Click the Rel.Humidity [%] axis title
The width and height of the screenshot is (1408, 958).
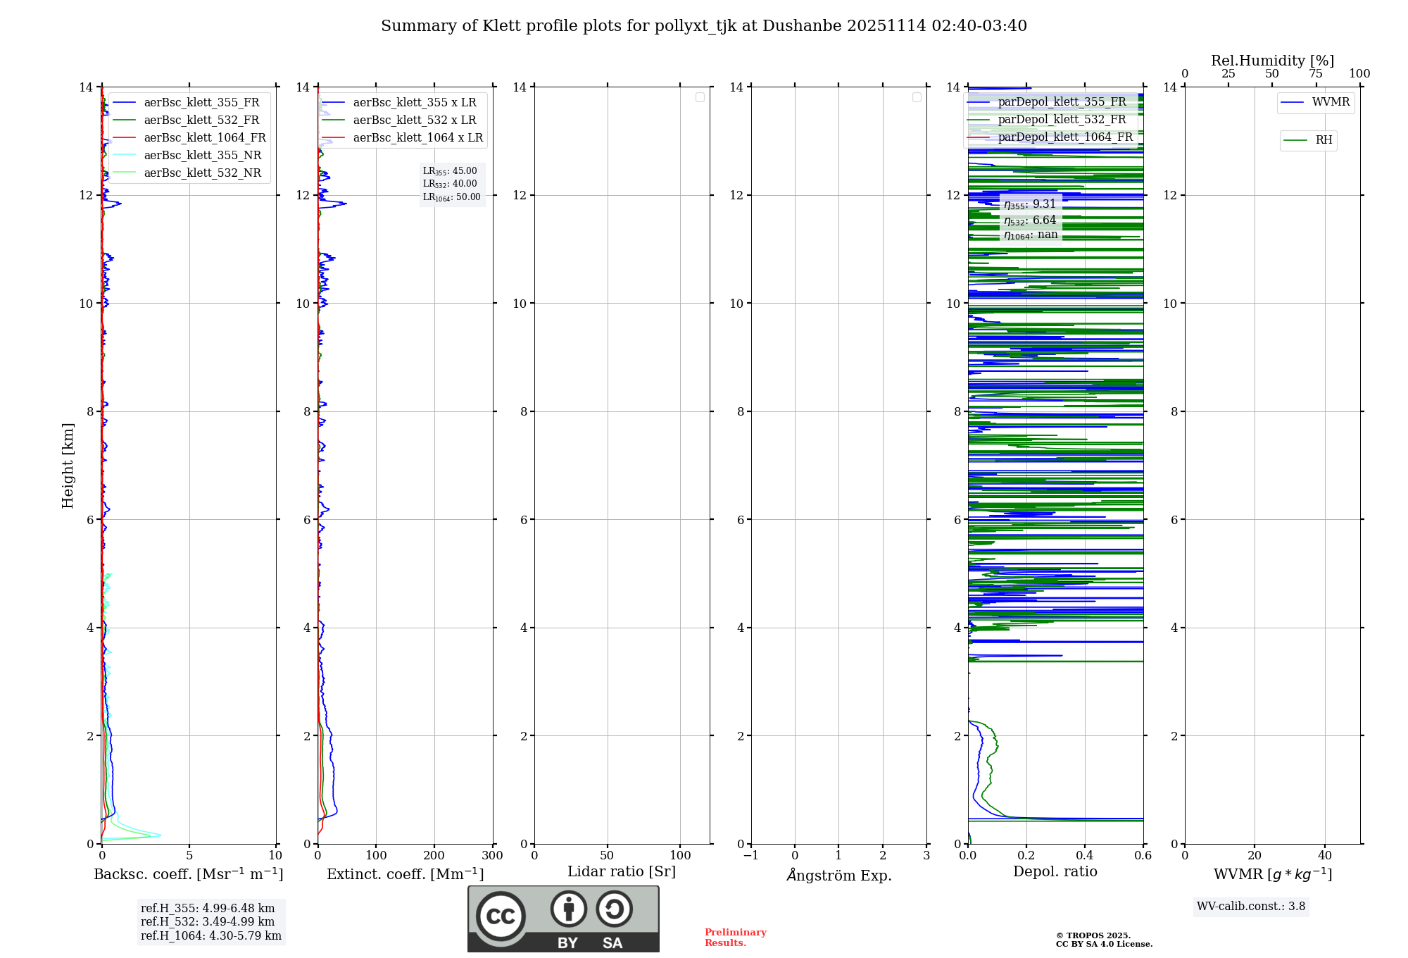click(1272, 61)
